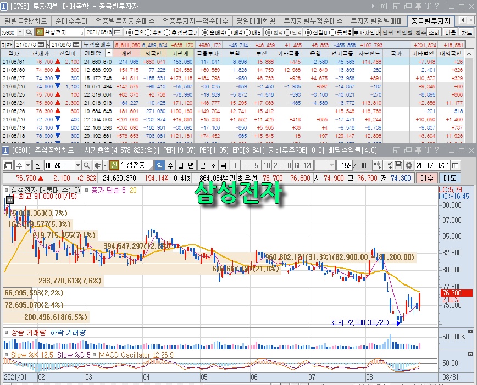477x385 pixels.
Task: Select the 21/08/24 row date cell
Action: (14, 103)
